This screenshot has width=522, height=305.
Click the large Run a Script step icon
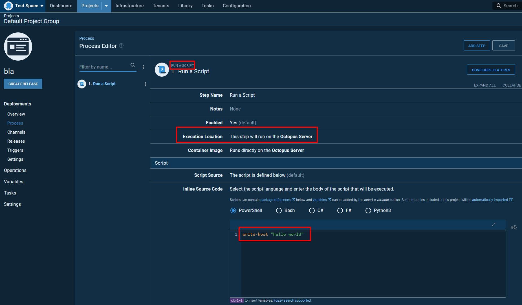(162, 69)
